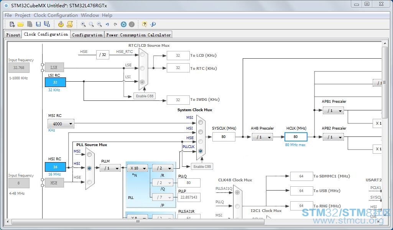Click the HSE input frequency 8 field
Screen dimensions: 393x230
[19, 183]
